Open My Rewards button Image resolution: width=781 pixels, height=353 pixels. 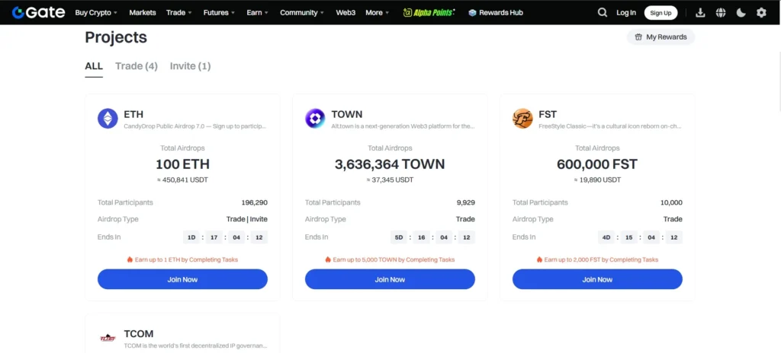point(660,37)
